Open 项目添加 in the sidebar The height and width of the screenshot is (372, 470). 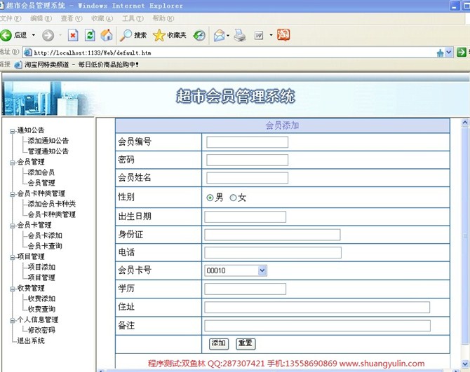point(41,267)
